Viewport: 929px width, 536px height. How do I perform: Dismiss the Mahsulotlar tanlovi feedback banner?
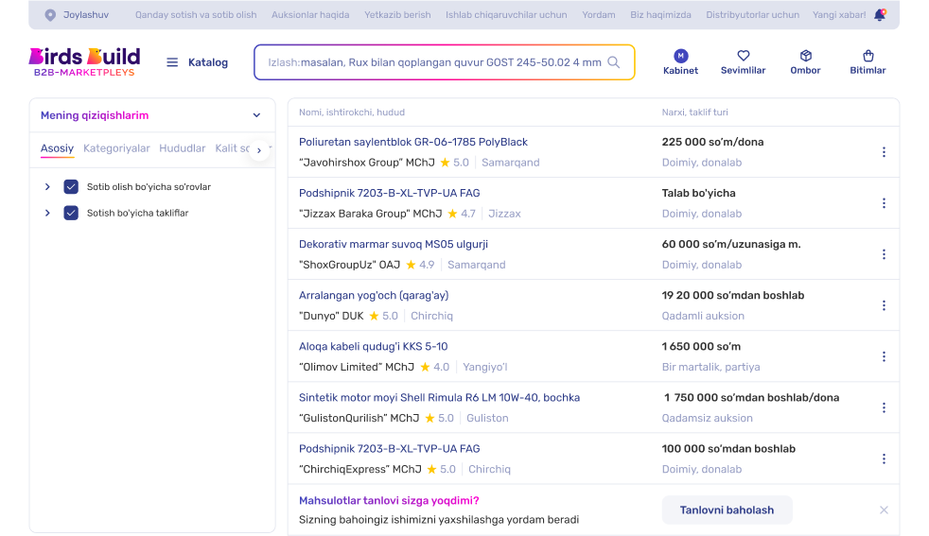884,510
